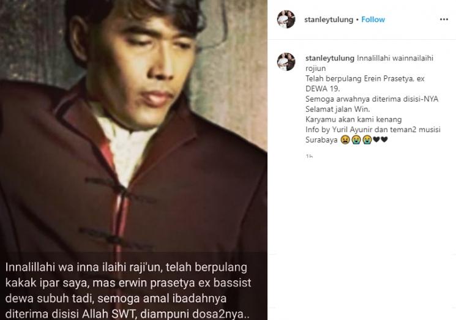Viewport: 456px width, 320px height.
Task: Click the line 'Karyamu akan kami kenang'
Action: pyautogui.click(x=353, y=119)
